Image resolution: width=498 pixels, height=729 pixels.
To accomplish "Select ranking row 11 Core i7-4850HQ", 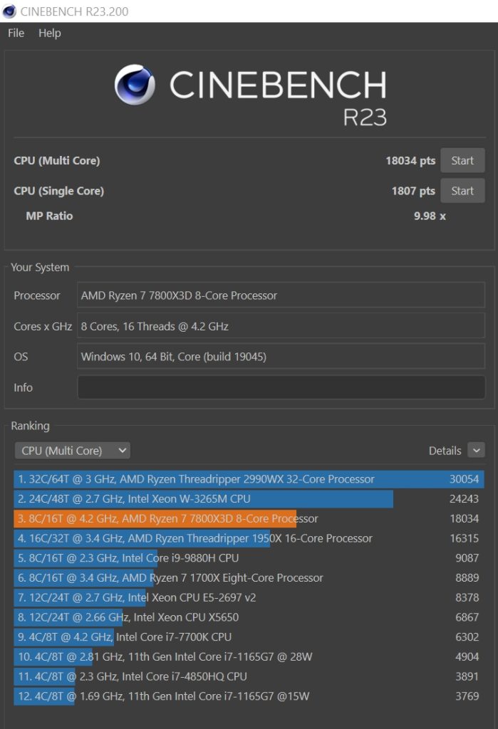I will (x=249, y=676).
